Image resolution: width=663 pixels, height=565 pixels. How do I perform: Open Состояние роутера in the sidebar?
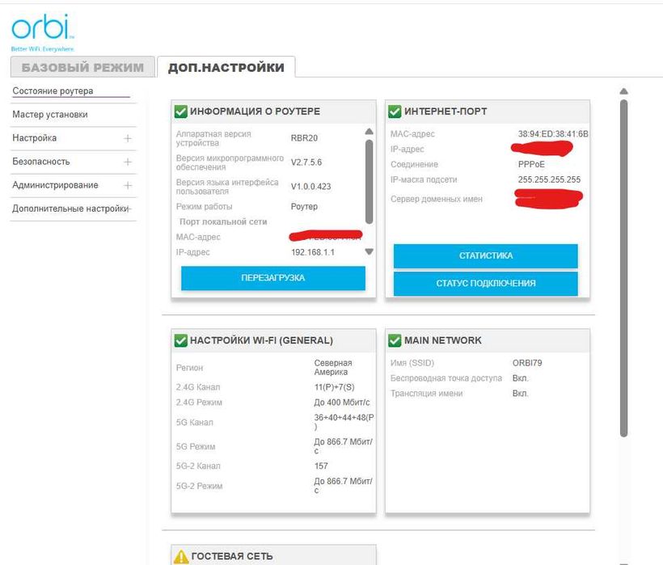[x=53, y=91]
